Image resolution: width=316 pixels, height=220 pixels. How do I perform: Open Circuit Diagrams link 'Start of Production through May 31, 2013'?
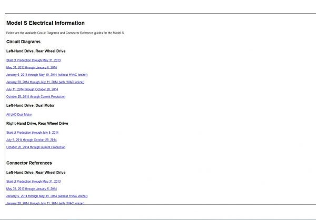(34, 60)
